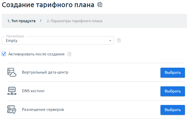Select the Размещение серверов product name
Viewport: 187px width, 119px height.
pos(43,110)
